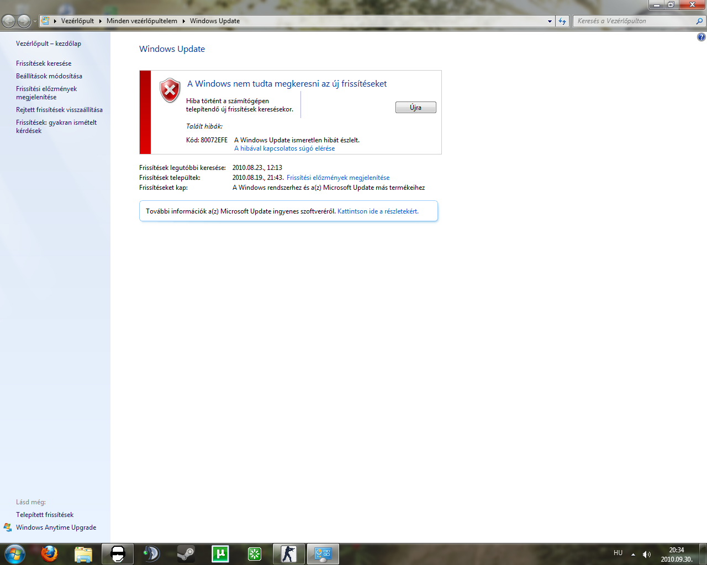Select Minden vezérlőpultelem breadcrumb
This screenshot has height=565, width=707.
142,21
